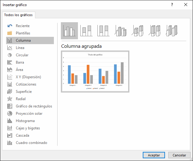Select Barra chart type in list
Viewport: 193px width, 161px height.
(x=20, y=62)
